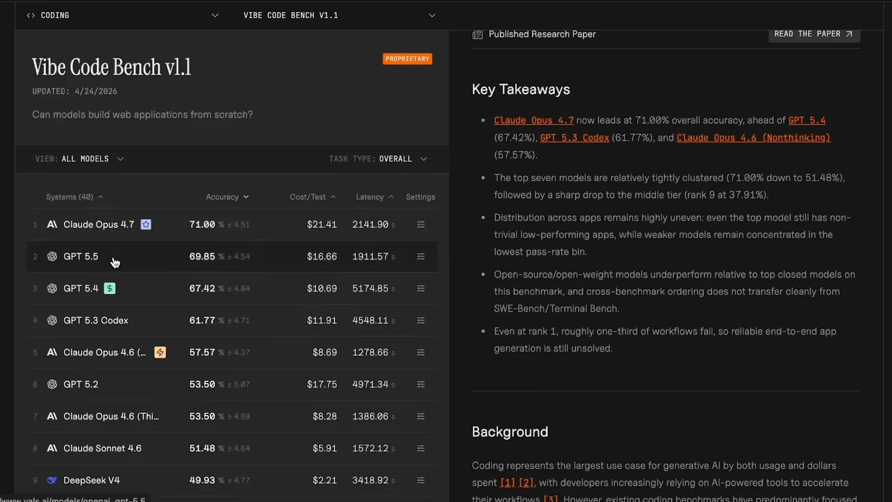Open settings for GPT 5.2 row

coord(421,384)
